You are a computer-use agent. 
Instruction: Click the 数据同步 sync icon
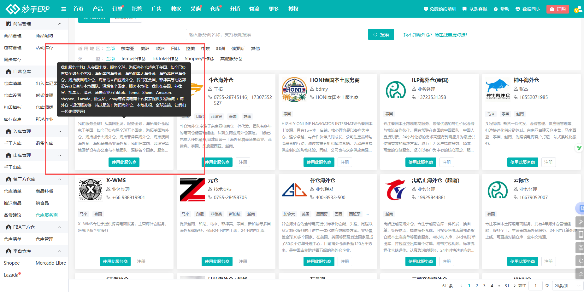(518, 9)
